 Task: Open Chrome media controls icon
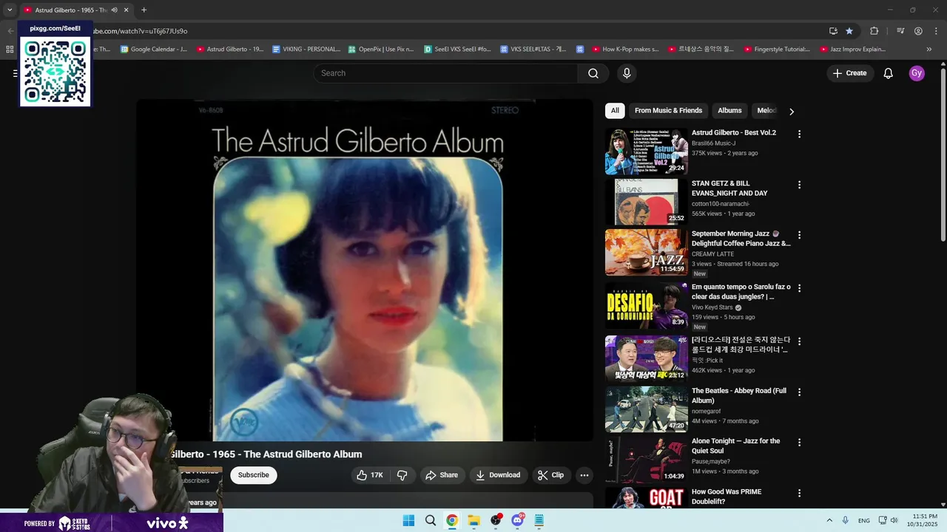[x=900, y=31]
